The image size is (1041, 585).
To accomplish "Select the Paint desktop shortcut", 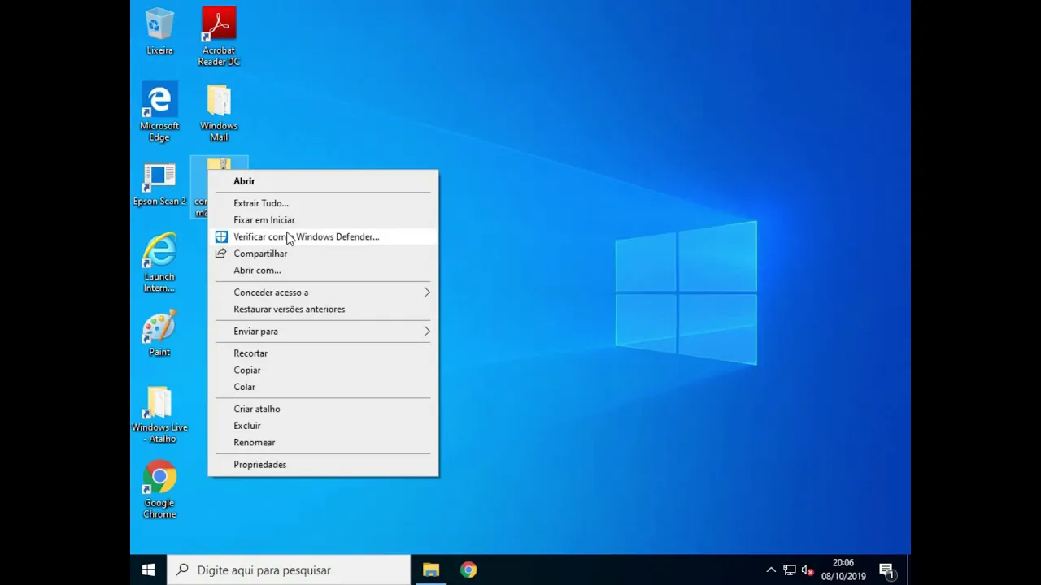I will 159,333.
